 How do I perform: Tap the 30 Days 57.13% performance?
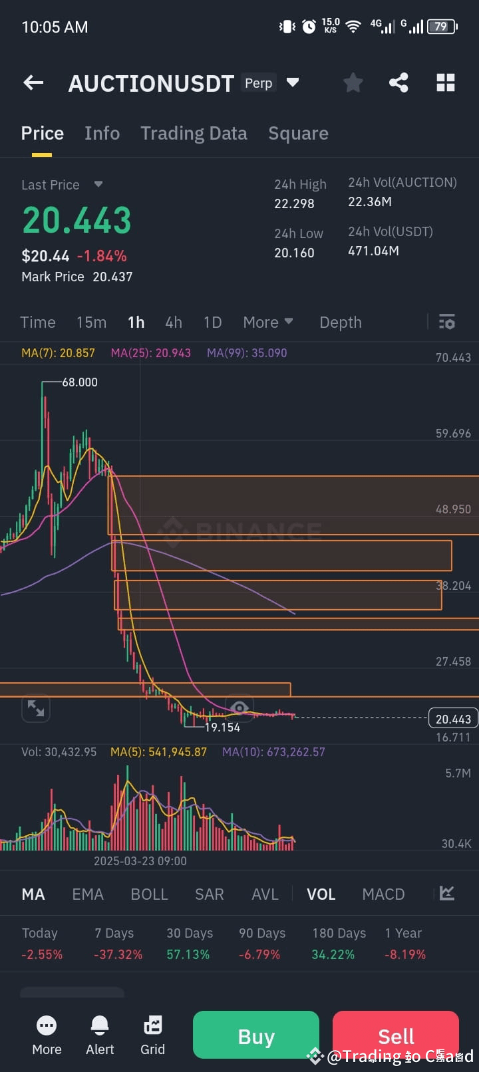(190, 944)
